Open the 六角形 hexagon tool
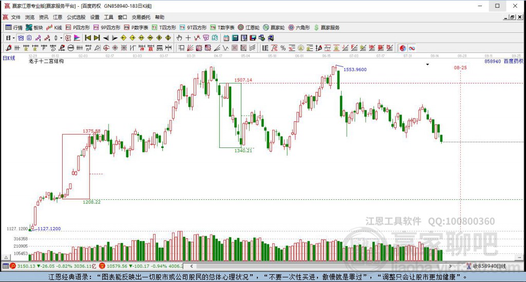 (298, 27)
